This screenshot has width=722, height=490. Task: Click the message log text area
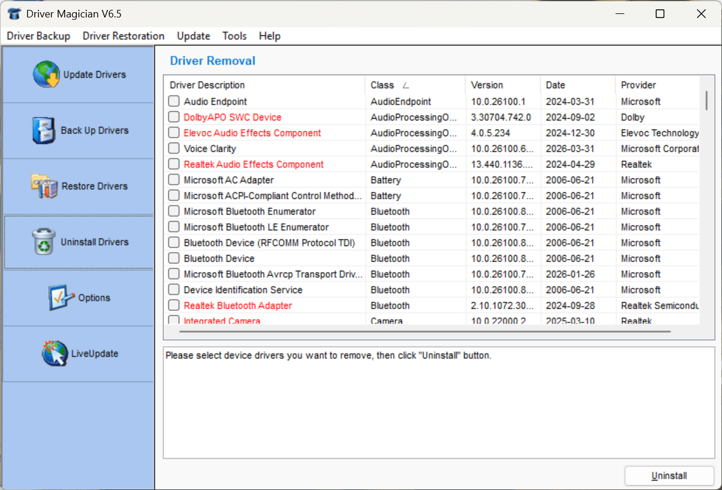pyautogui.click(x=439, y=402)
